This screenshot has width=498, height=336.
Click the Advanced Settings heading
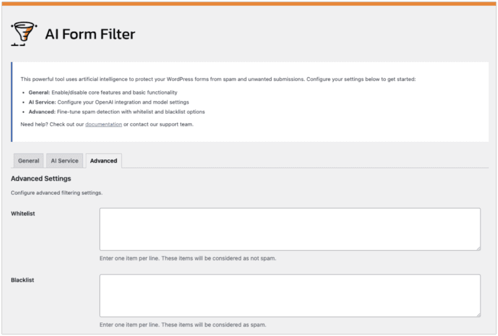tap(41, 179)
